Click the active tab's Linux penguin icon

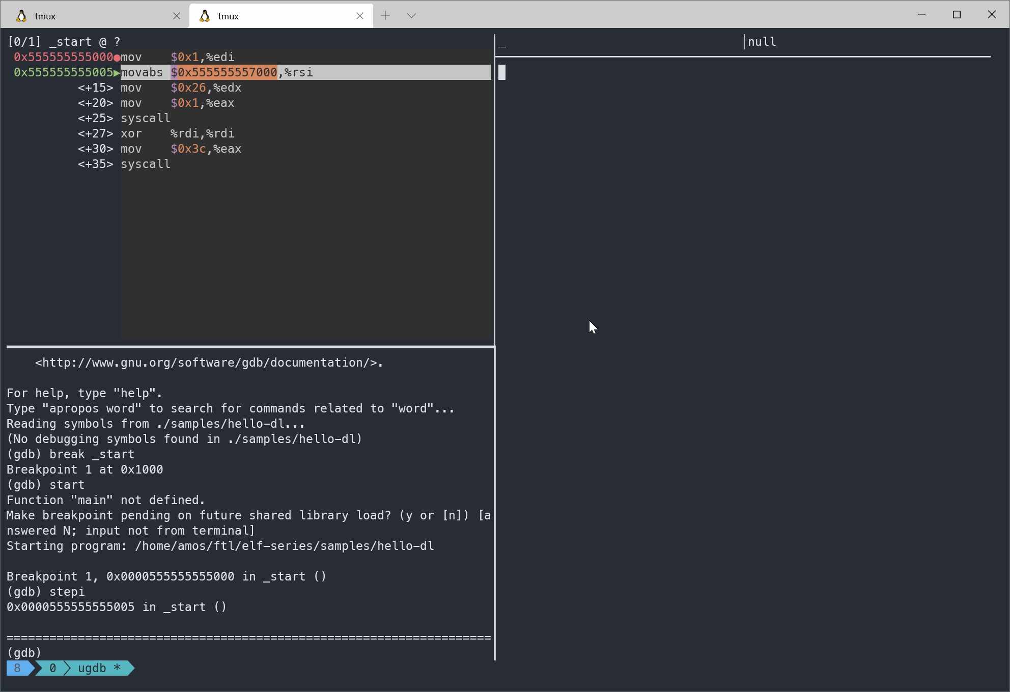(205, 16)
